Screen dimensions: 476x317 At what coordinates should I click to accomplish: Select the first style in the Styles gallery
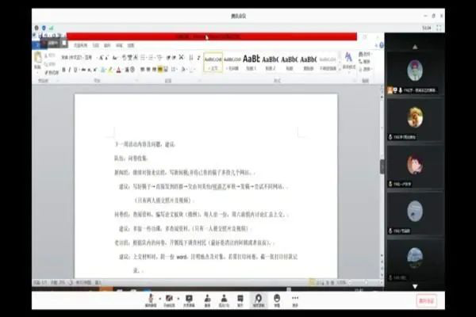click(213, 61)
